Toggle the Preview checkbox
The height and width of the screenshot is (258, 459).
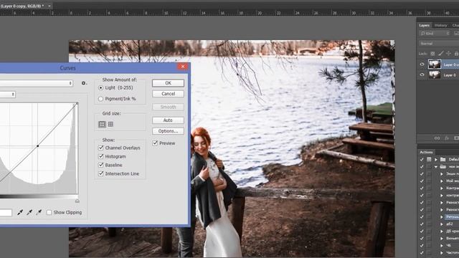[x=155, y=143]
